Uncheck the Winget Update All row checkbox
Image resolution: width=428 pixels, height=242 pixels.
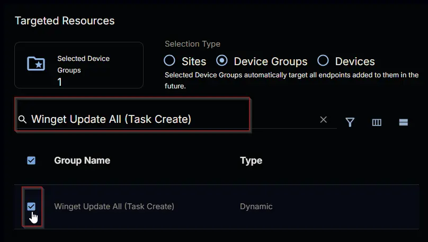(x=31, y=207)
